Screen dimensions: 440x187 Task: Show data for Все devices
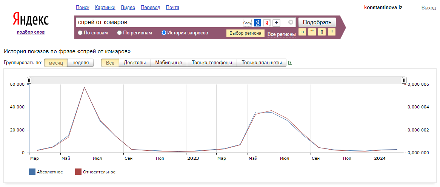pos(110,63)
